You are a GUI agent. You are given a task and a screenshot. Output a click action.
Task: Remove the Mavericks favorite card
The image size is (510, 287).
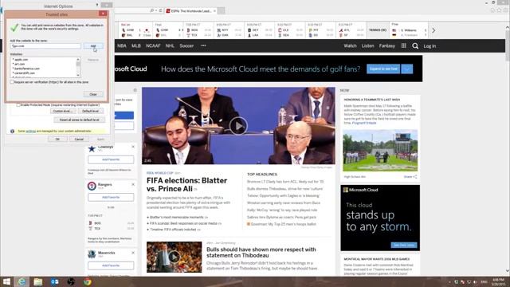(x=133, y=253)
